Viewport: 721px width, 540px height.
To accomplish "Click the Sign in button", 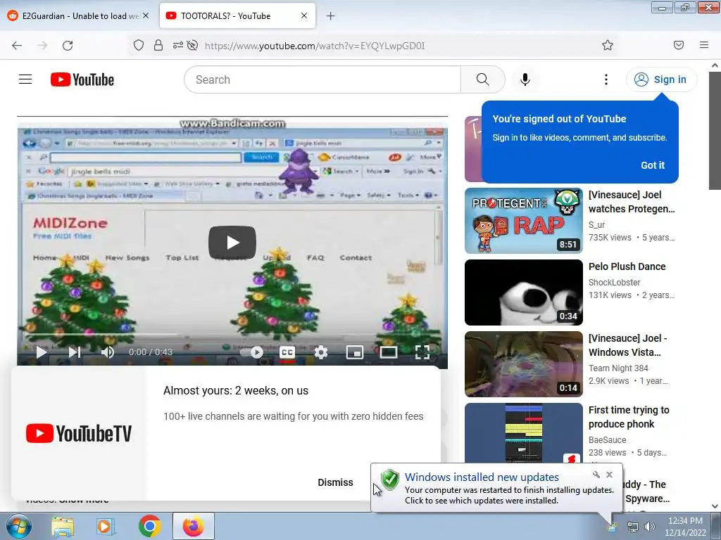I will [x=661, y=79].
